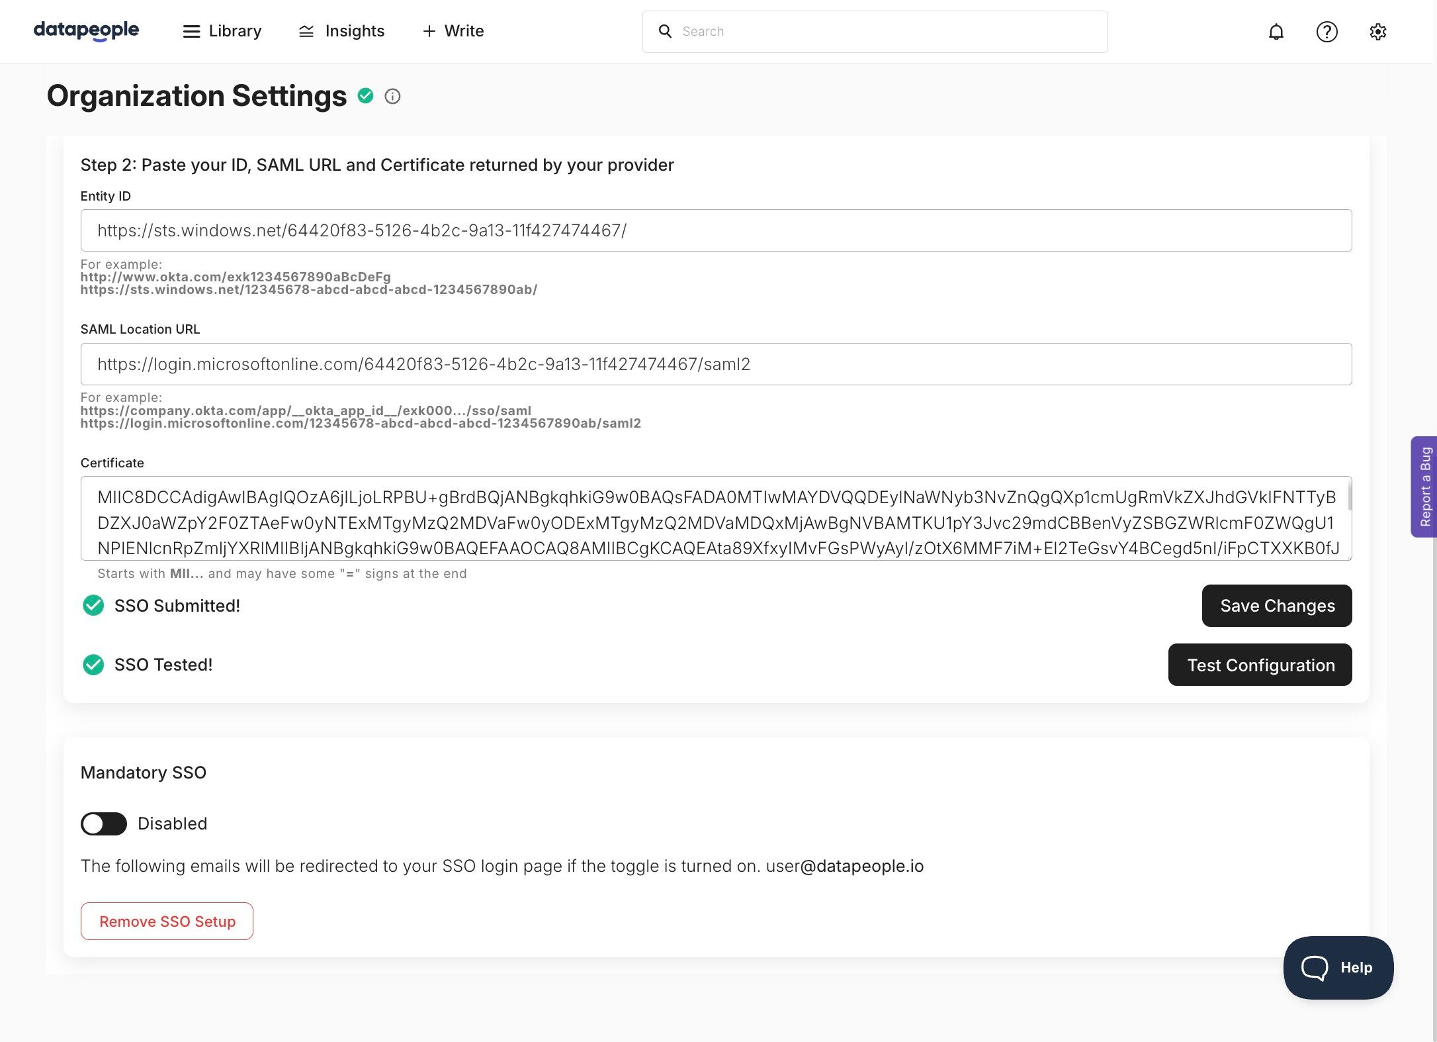Screen dimensions: 1437x1042
Task: Click the SSO Tested green check icon
Action: [x=93, y=665]
